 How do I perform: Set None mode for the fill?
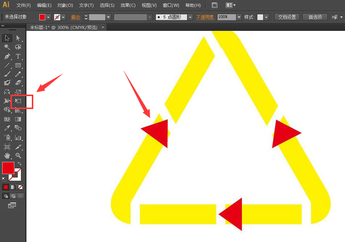(20, 187)
